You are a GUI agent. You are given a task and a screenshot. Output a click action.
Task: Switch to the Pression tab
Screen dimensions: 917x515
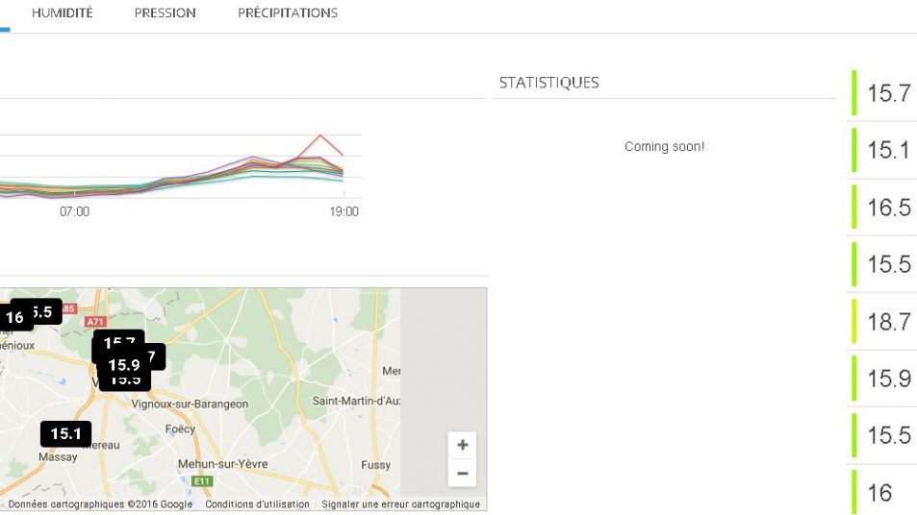click(x=165, y=13)
